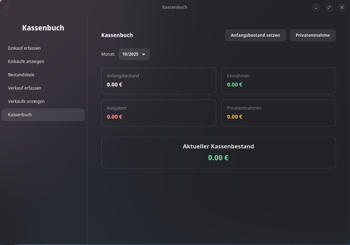Maximize the Kassenbuch window
This screenshot has width=350, height=245.
click(329, 7)
